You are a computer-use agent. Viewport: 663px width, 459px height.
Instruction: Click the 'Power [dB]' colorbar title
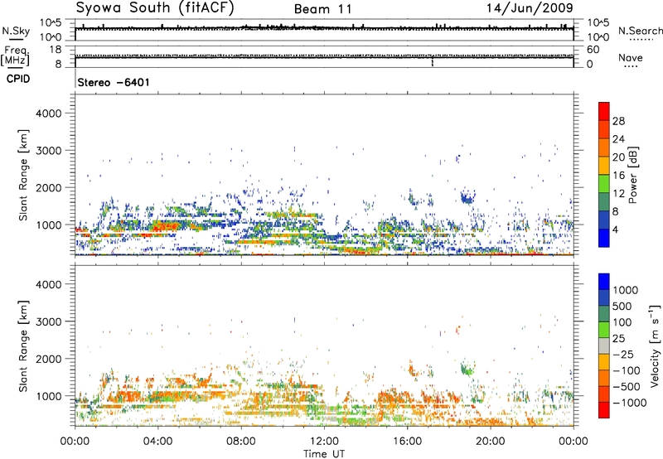pos(632,175)
